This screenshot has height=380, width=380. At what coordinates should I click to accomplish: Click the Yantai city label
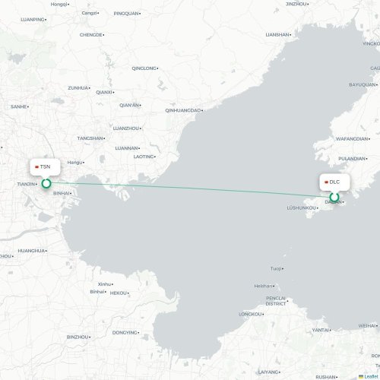pyautogui.click(x=321, y=330)
